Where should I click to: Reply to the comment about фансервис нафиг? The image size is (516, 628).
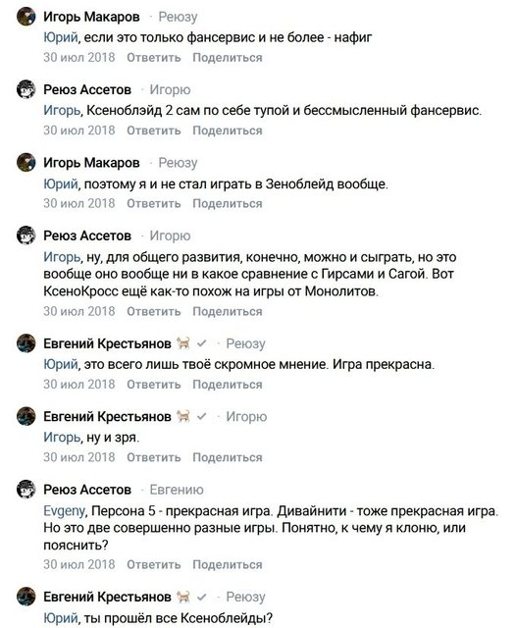tap(154, 58)
